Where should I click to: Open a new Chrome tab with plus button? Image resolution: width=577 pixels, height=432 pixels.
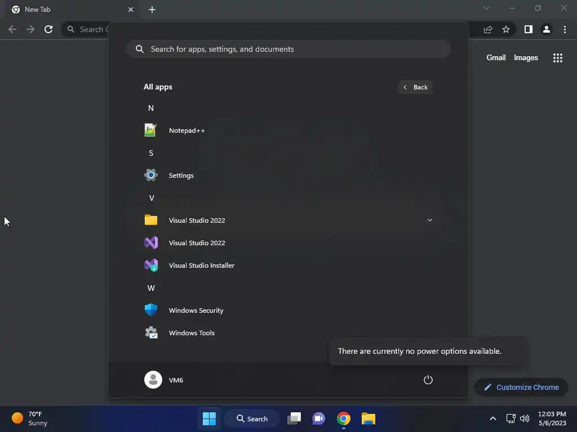152,10
